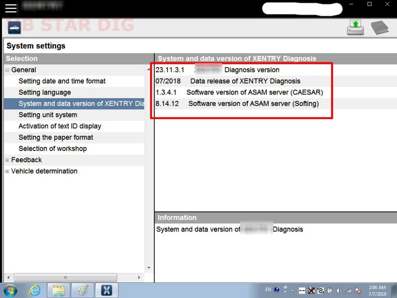This screenshot has width=397, height=298.
Task: Click the Selection panel header
Action: pos(79,59)
